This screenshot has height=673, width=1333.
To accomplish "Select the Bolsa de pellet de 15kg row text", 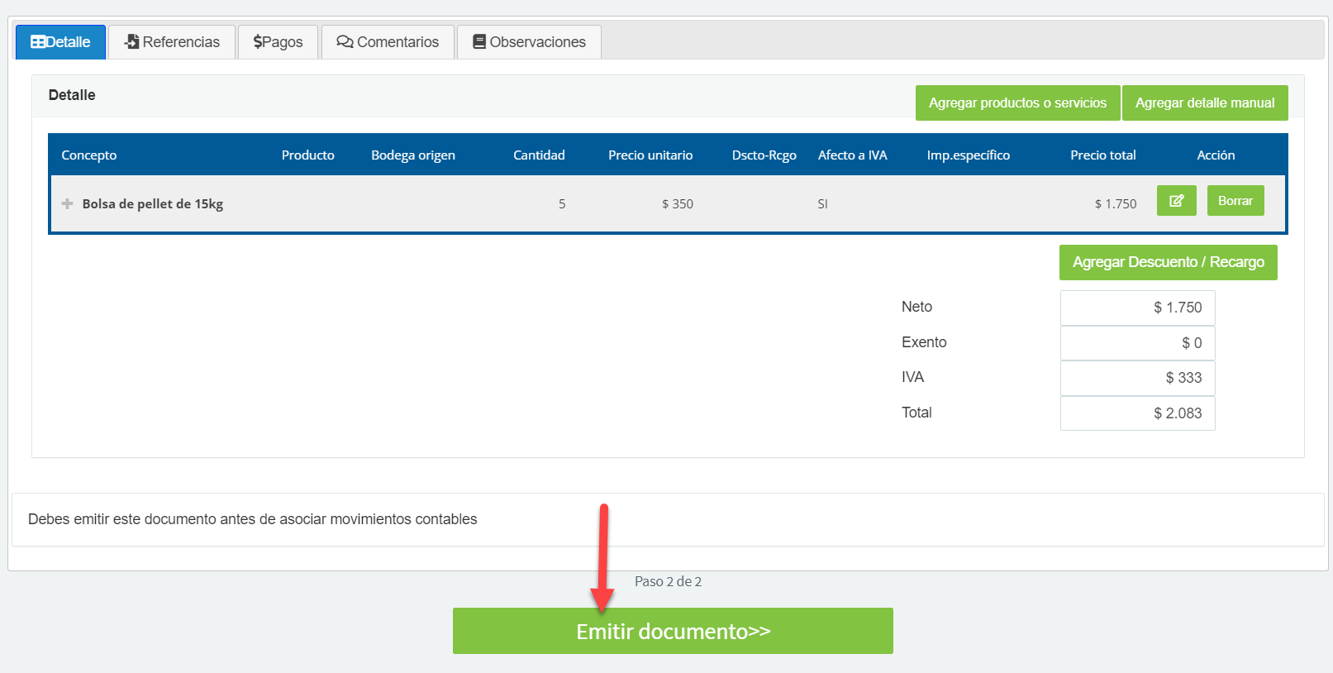I will pos(153,204).
